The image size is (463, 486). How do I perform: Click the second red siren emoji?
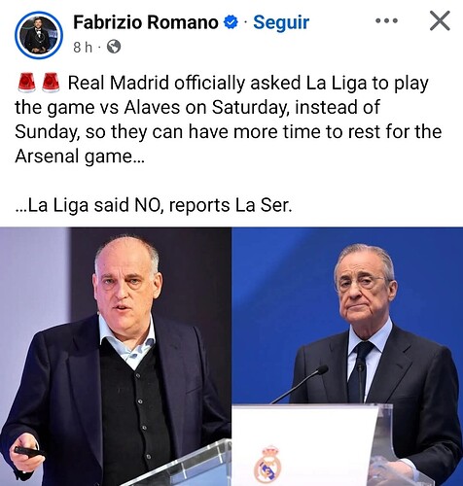(51, 83)
